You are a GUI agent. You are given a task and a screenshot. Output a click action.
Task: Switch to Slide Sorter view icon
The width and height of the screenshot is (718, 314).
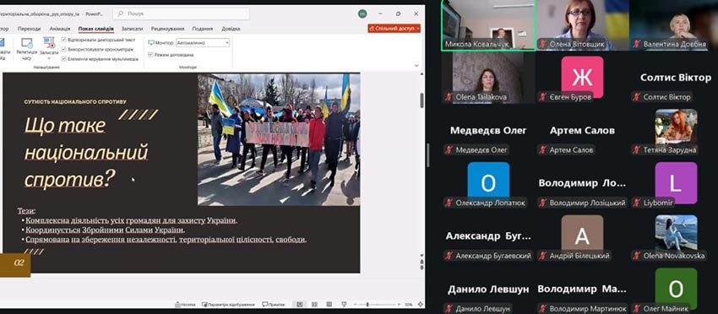tap(314, 305)
